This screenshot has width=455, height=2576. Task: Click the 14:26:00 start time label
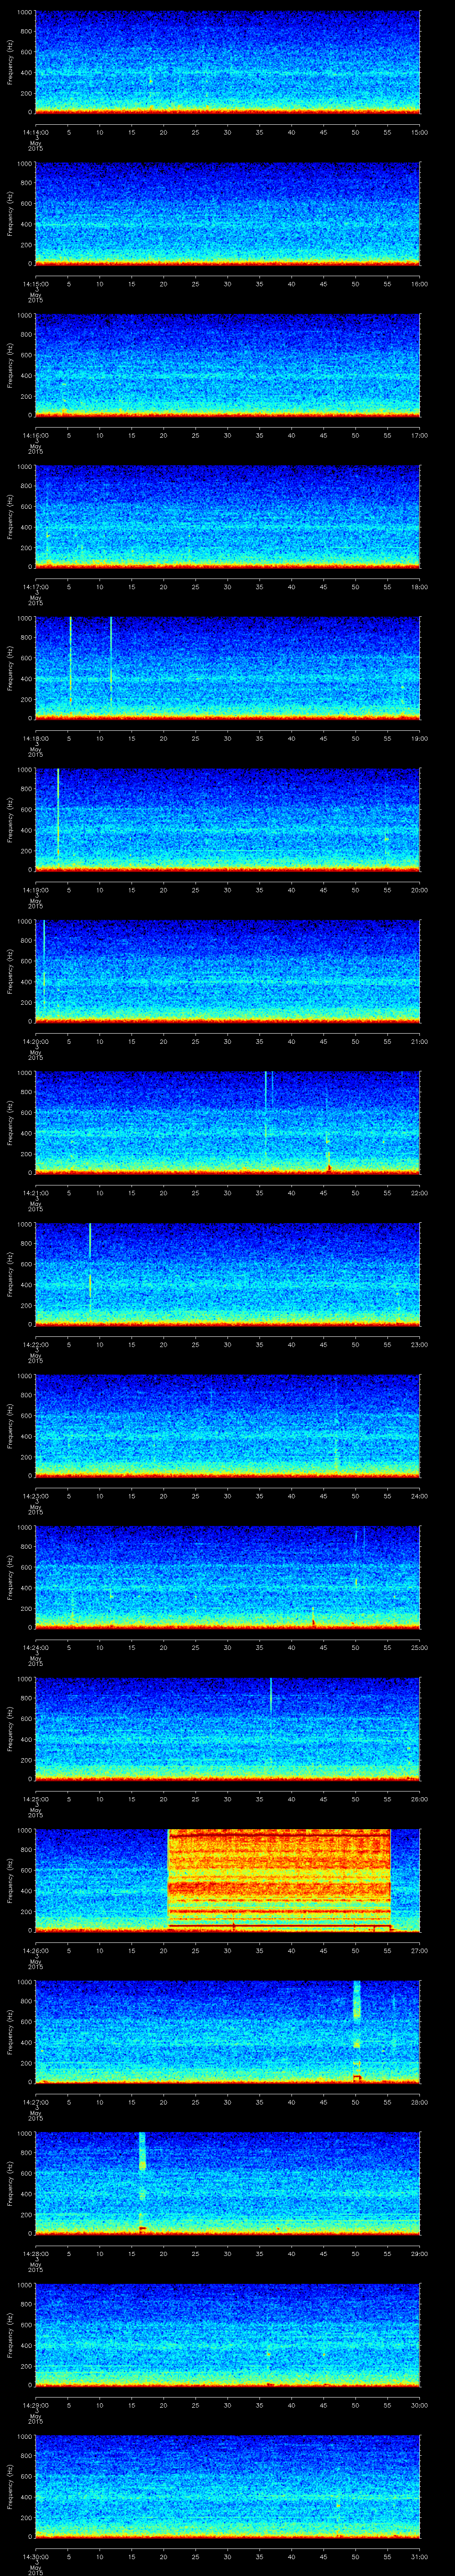click(x=35, y=1951)
